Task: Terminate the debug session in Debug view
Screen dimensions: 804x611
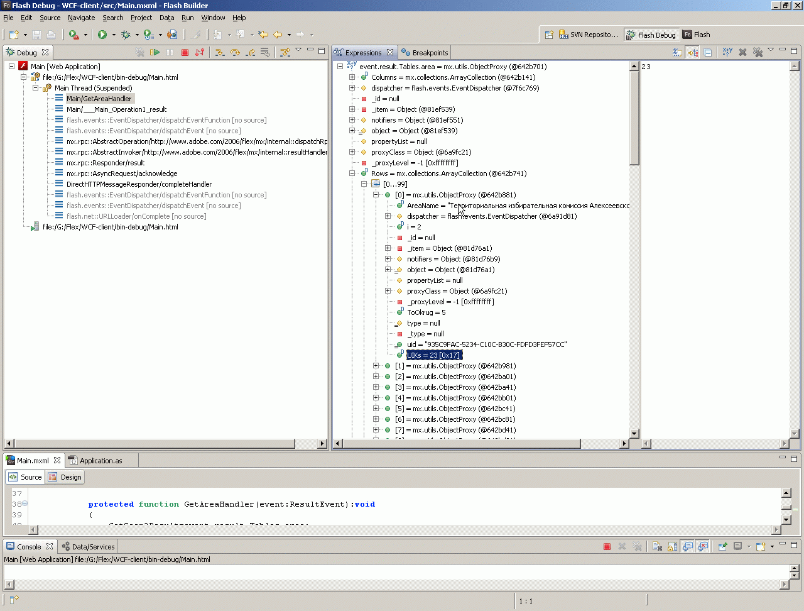Action: point(185,52)
